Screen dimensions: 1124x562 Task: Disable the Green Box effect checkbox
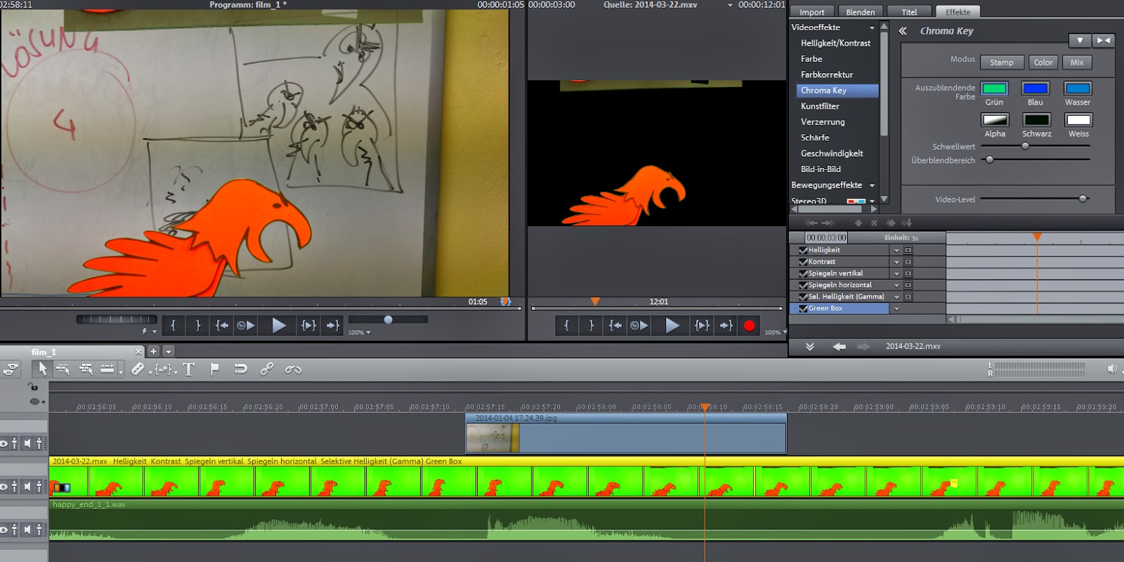pos(803,308)
